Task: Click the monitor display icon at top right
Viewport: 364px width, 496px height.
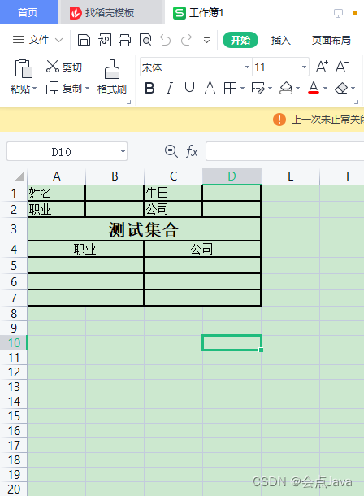Action: [338, 13]
